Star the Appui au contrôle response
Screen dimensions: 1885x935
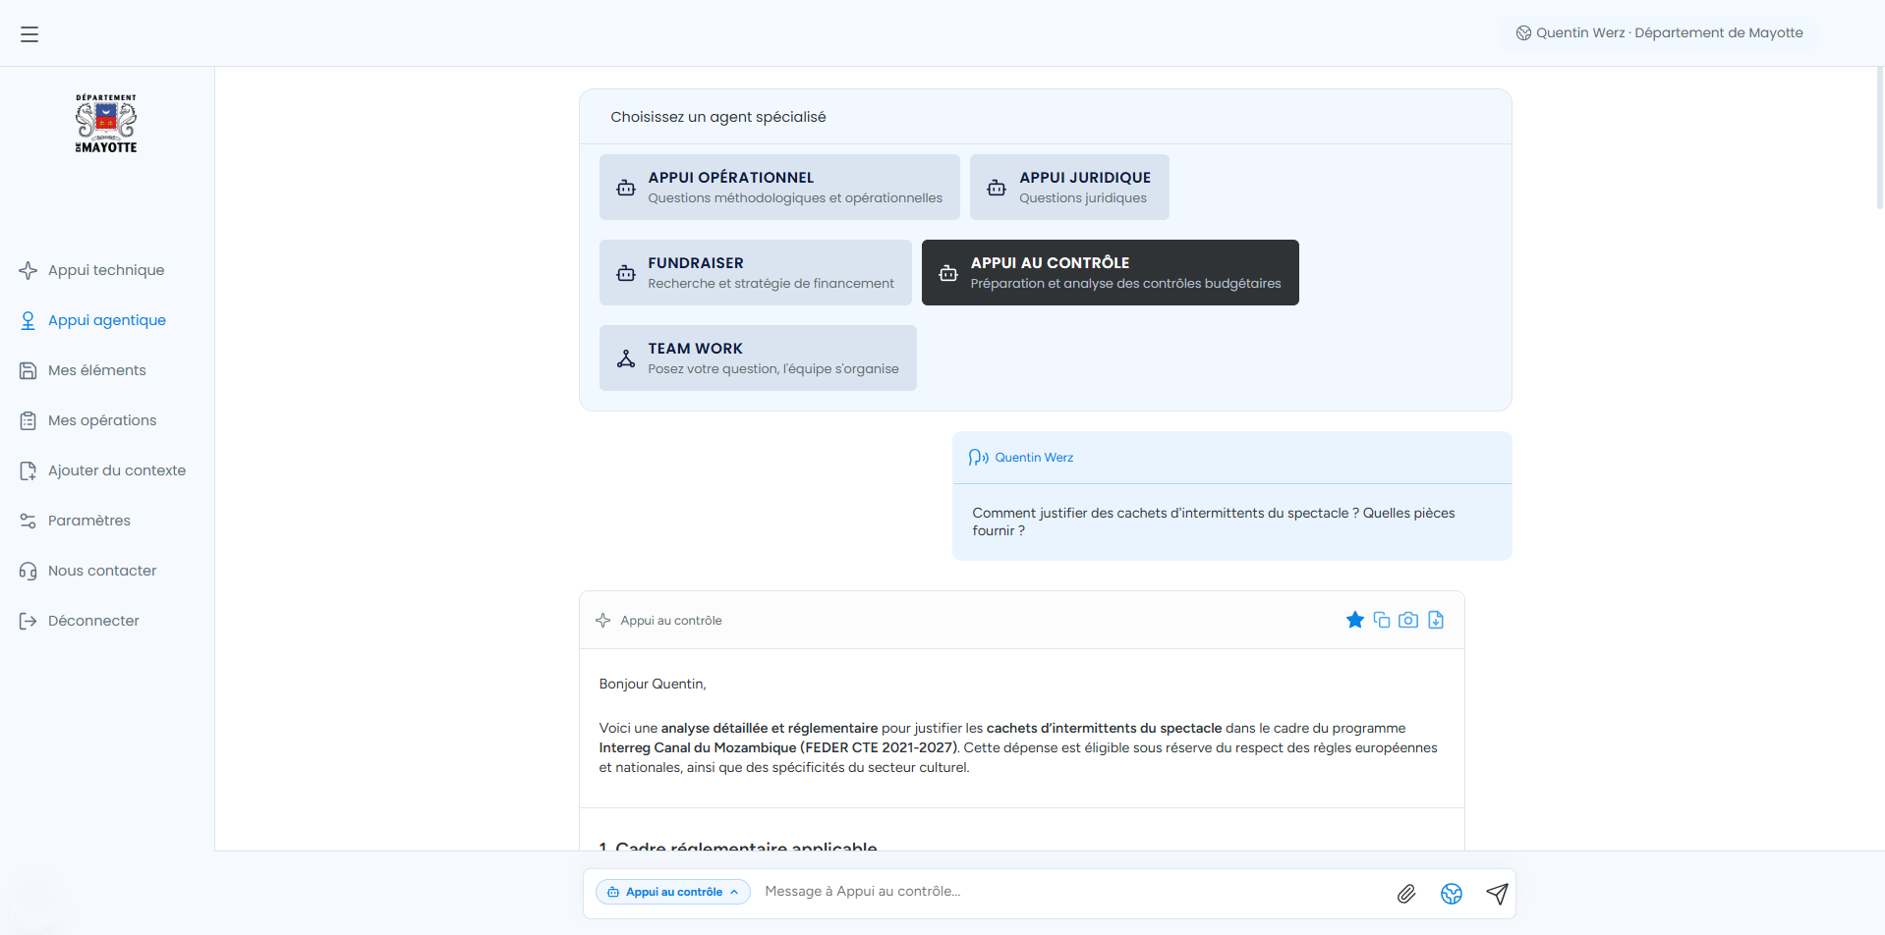click(x=1354, y=620)
